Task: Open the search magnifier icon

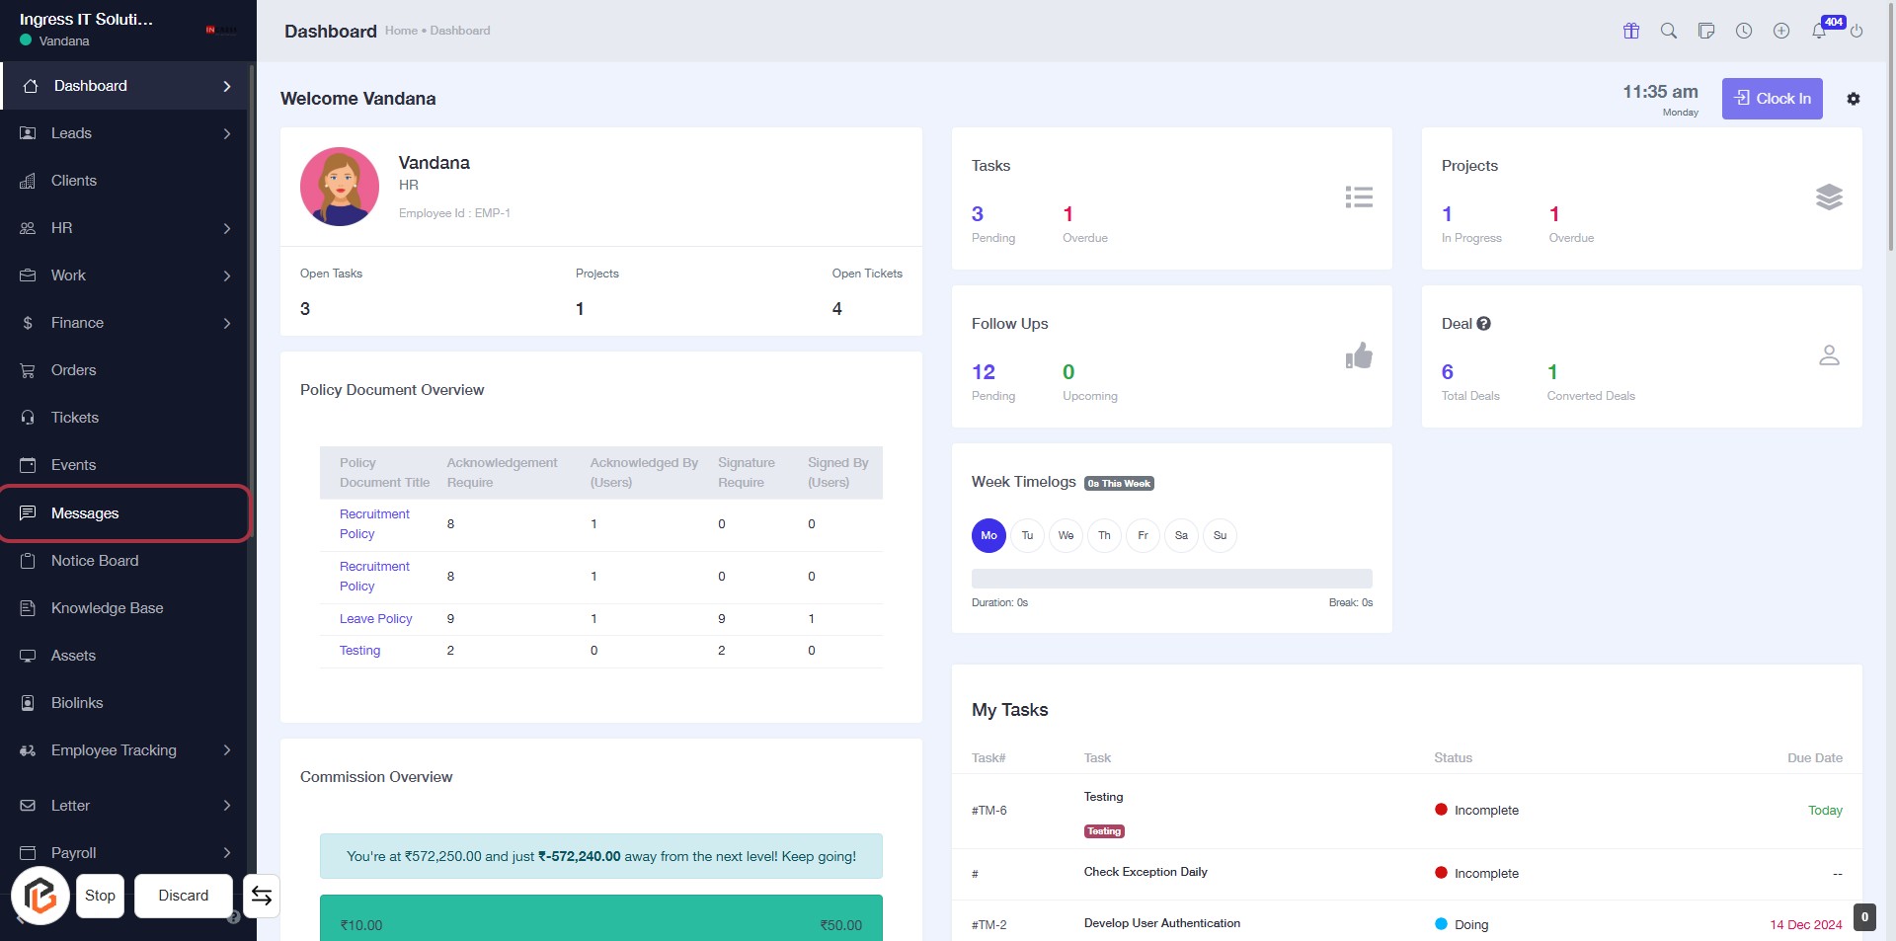Action: 1669,31
